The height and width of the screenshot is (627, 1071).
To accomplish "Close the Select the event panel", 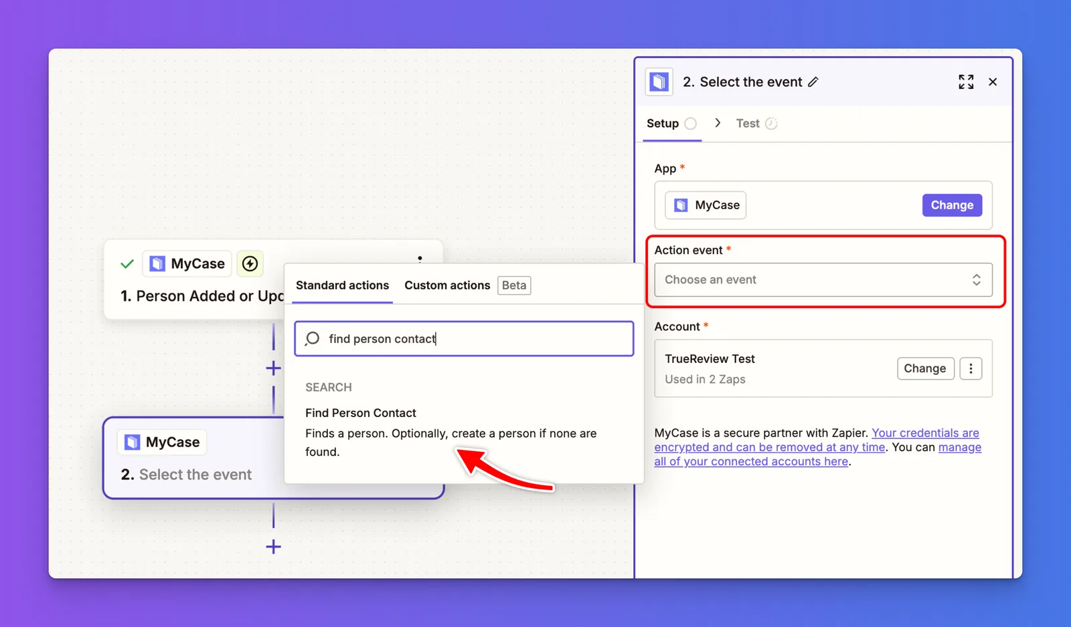I will [x=993, y=82].
